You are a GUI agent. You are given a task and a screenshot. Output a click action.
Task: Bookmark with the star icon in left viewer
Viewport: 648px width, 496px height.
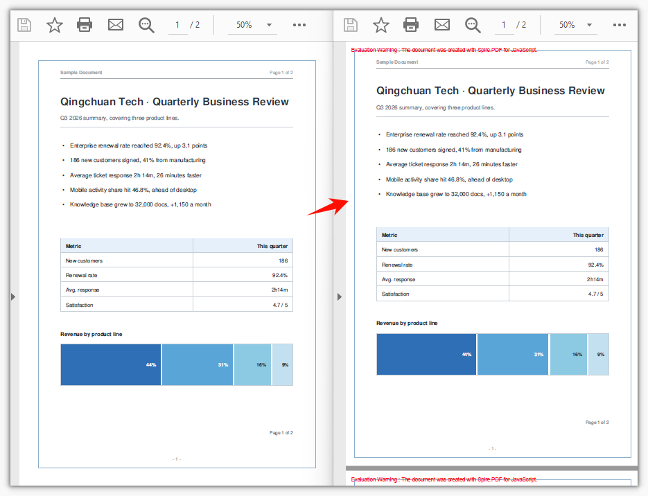(x=55, y=25)
